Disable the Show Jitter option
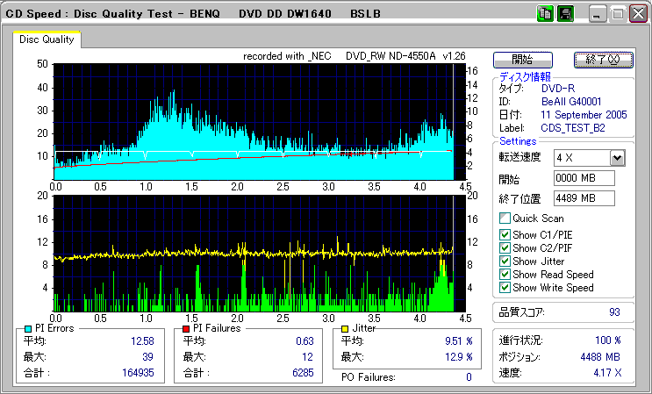652x394 pixels. 505,261
